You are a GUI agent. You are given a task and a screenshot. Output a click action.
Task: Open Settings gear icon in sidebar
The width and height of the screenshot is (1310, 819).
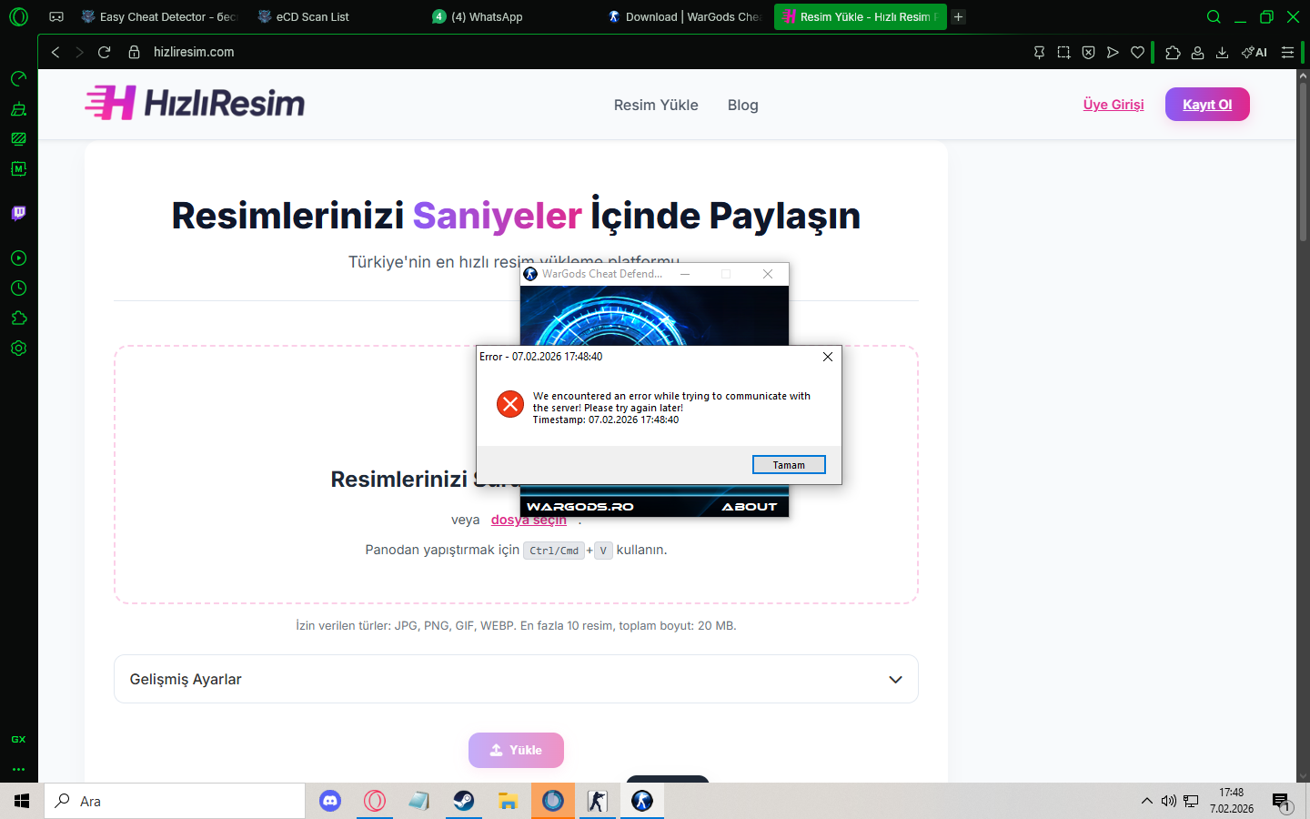pos(18,349)
